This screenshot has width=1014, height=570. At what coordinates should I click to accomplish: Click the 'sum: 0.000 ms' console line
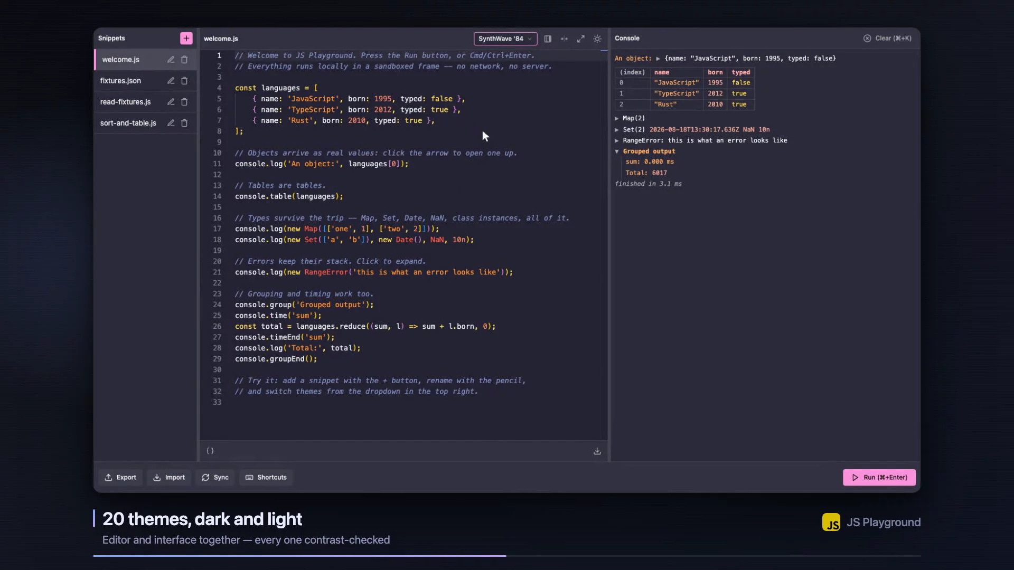[x=650, y=162]
